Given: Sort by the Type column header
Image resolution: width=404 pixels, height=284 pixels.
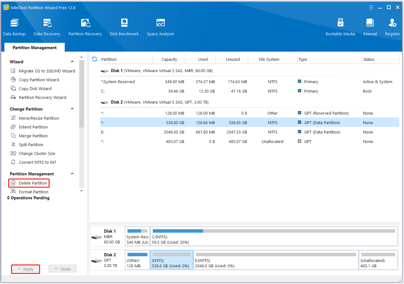Looking at the screenshot, I should (330, 59).
